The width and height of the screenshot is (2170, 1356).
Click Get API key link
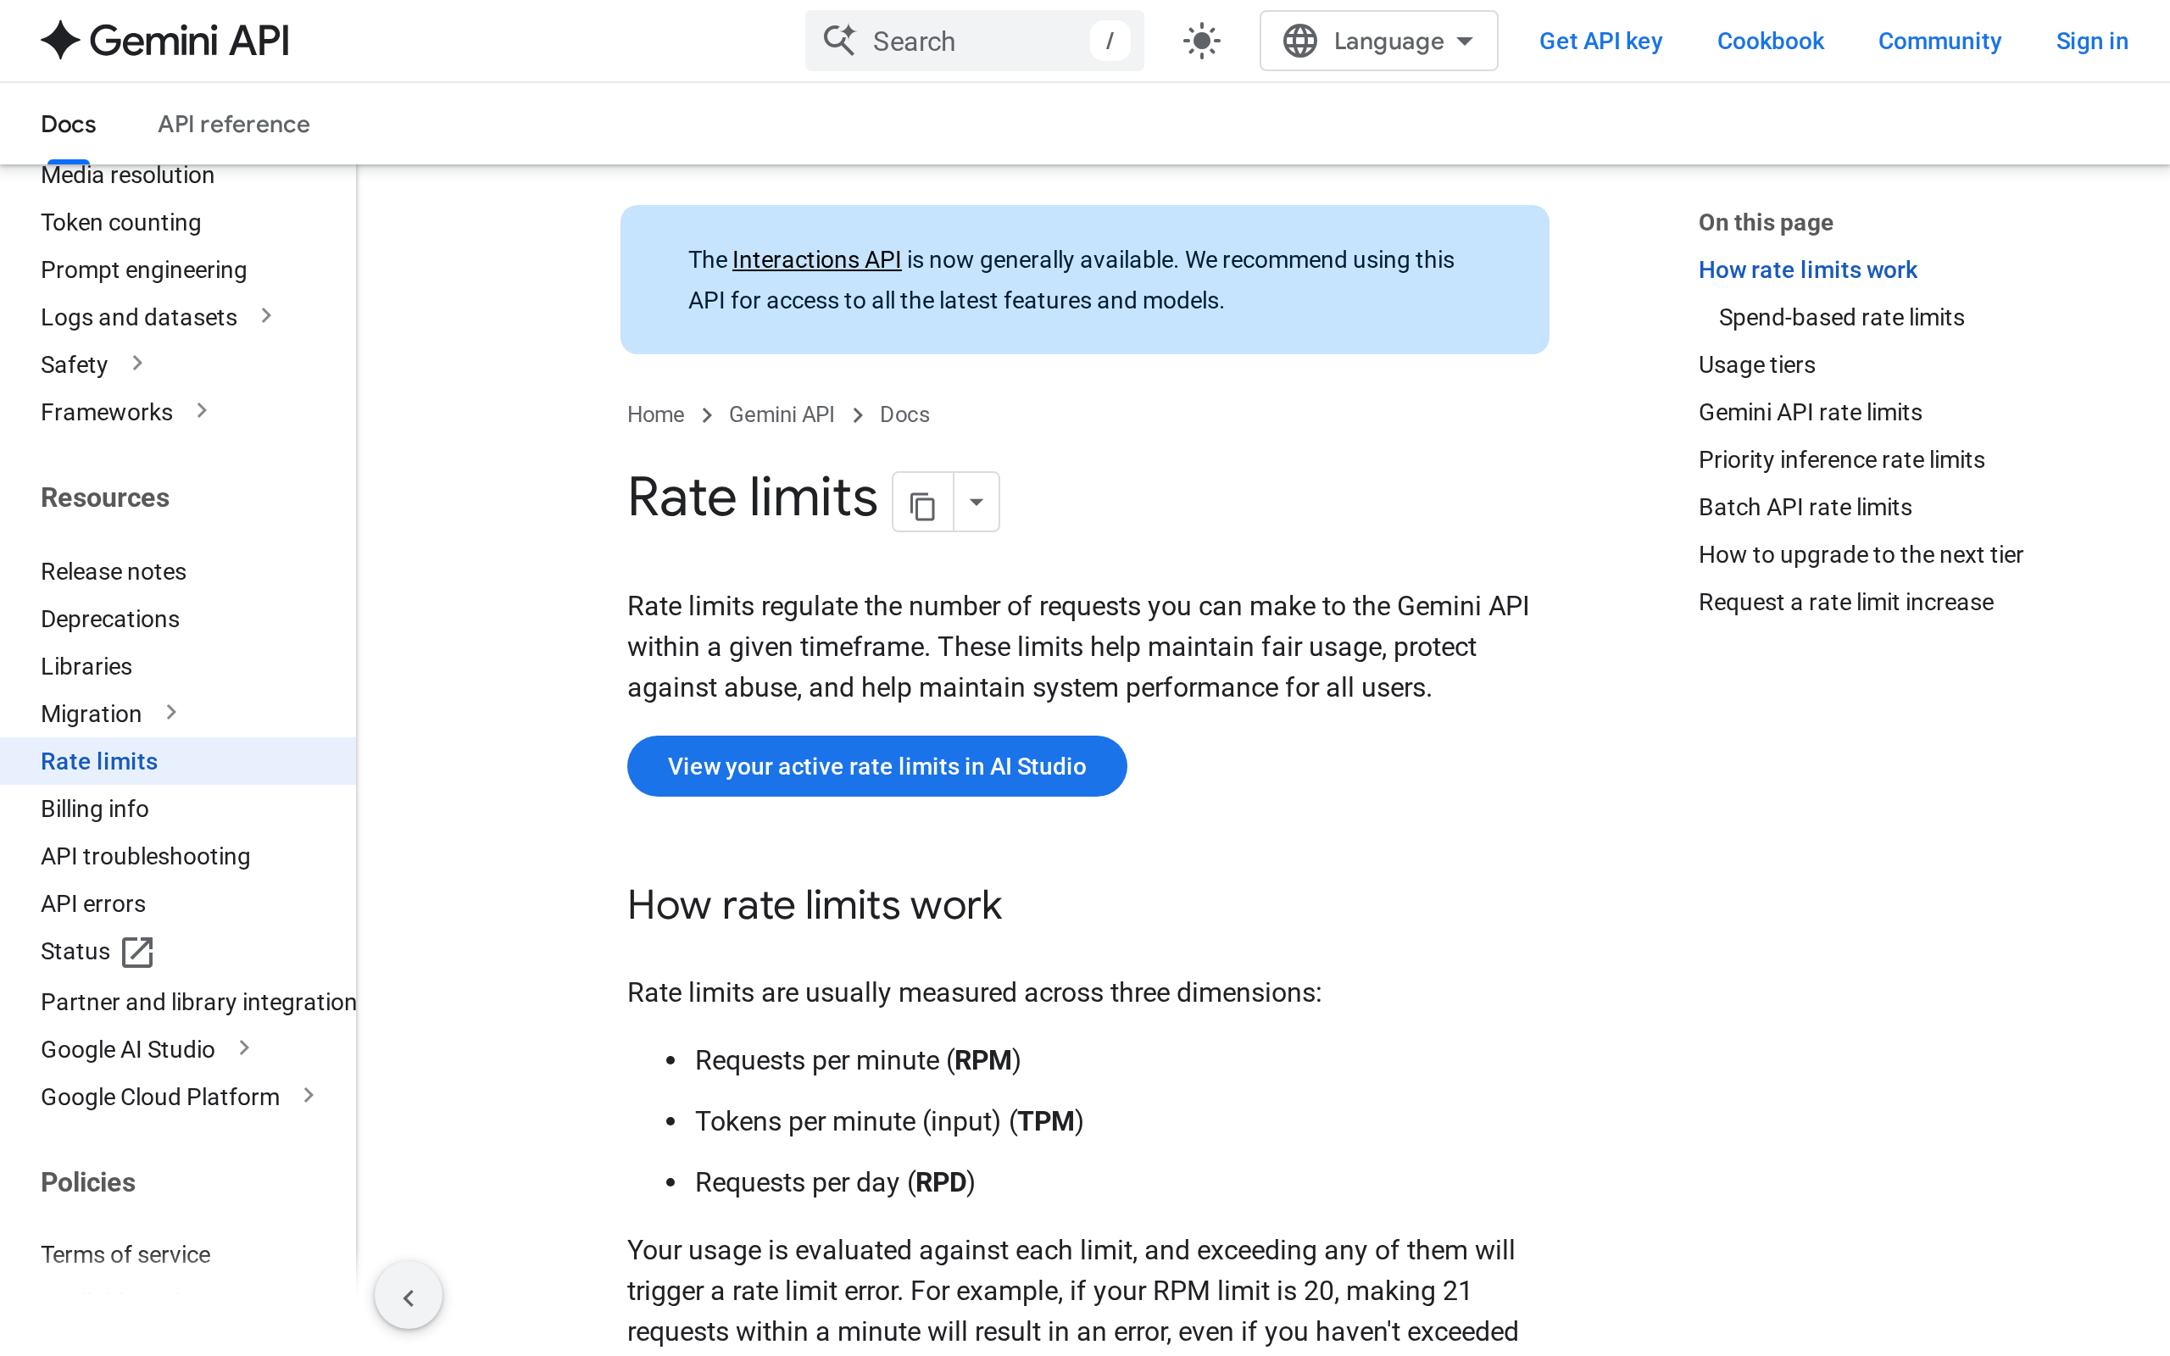[x=1600, y=42]
